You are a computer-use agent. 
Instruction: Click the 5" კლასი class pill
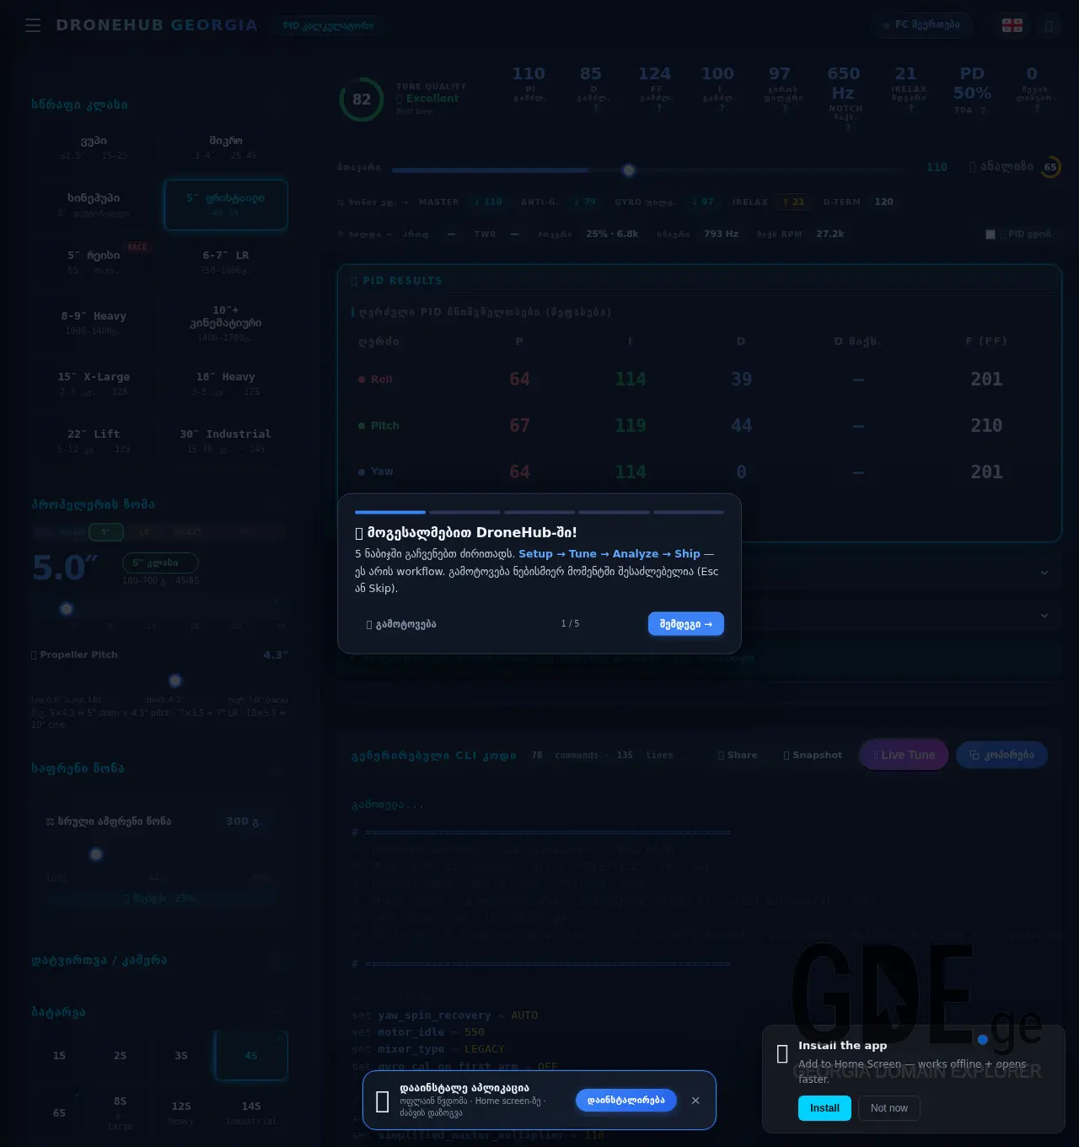click(x=160, y=563)
